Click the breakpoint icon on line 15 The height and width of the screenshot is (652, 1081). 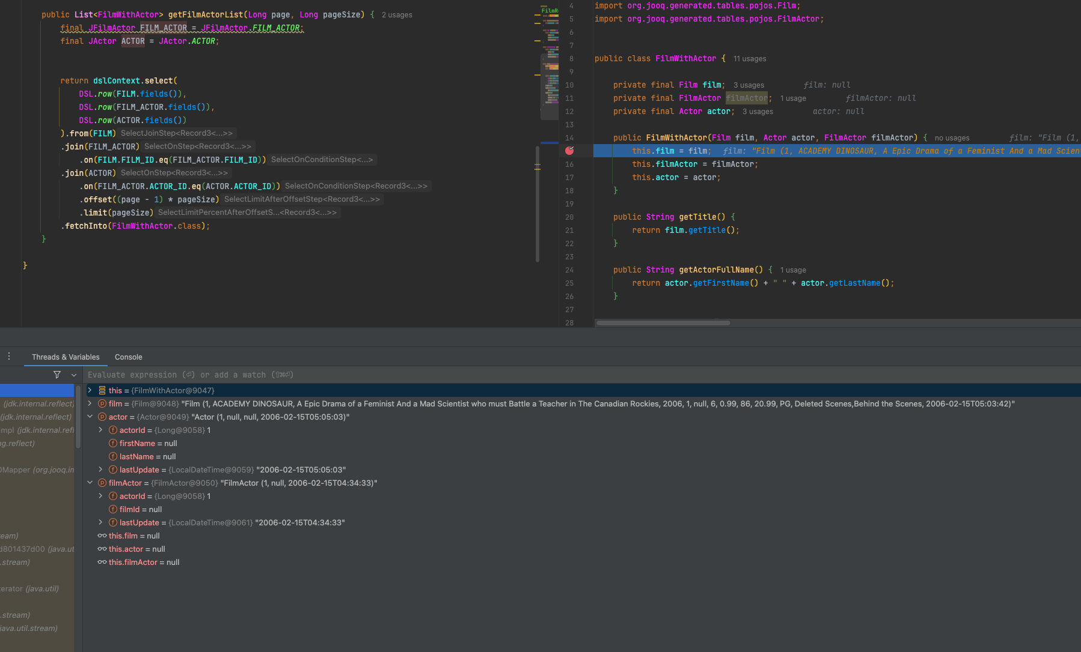click(569, 151)
